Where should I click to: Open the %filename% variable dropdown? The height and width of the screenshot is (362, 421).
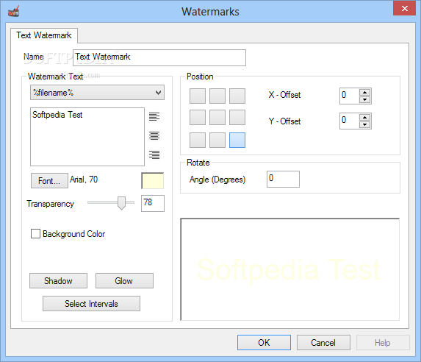pyautogui.click(x=97, y=93)
